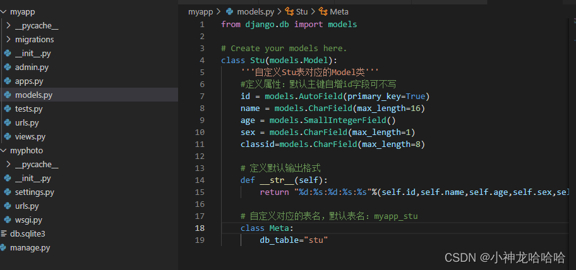This screenshot has width=576, height=270.
Task: Click the Python icon beside manage.py
Action: [x=3, y=247]
